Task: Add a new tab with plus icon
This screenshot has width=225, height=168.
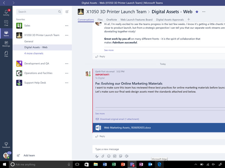Action: click(189, 19)
